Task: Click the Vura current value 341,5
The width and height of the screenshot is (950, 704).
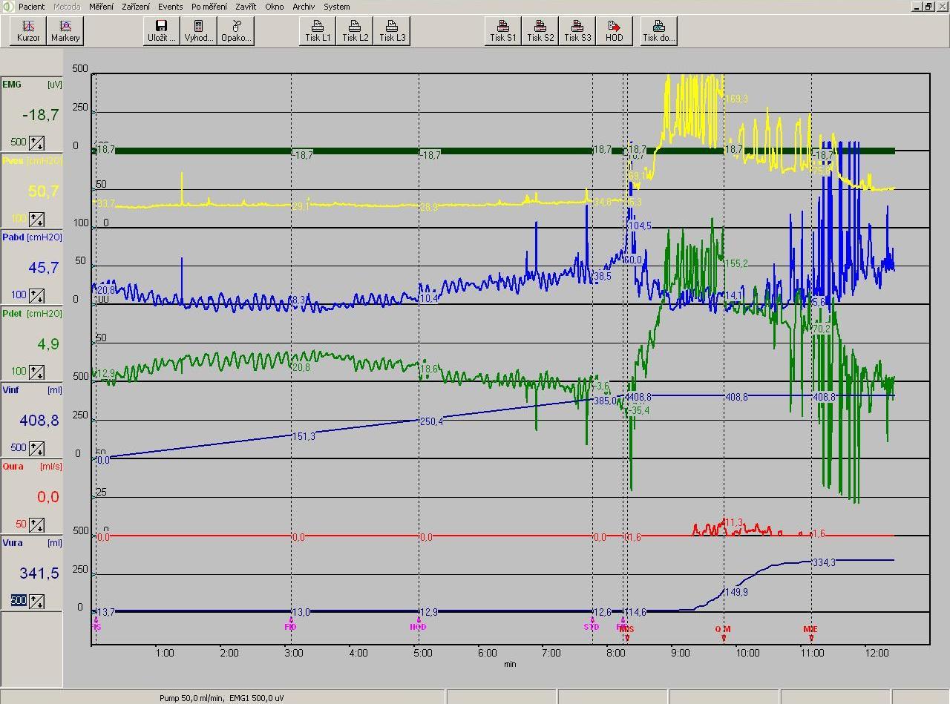Action: 39,573
